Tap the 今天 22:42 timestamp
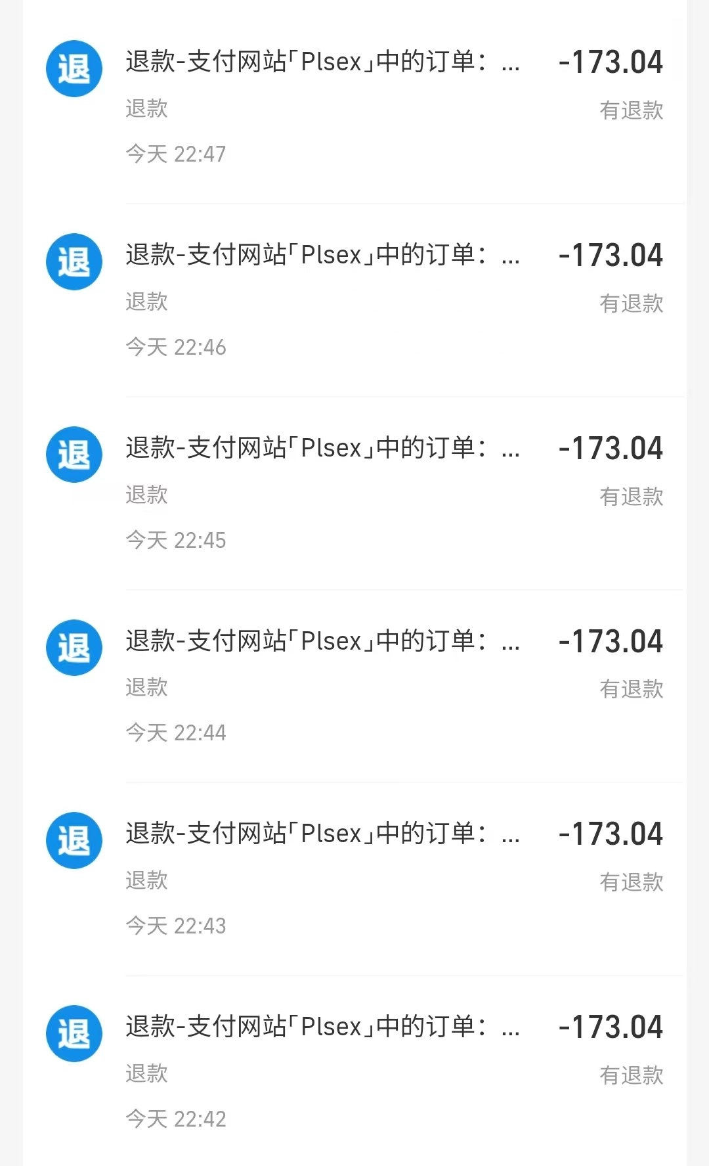709x1166 pixels. 176,1119
